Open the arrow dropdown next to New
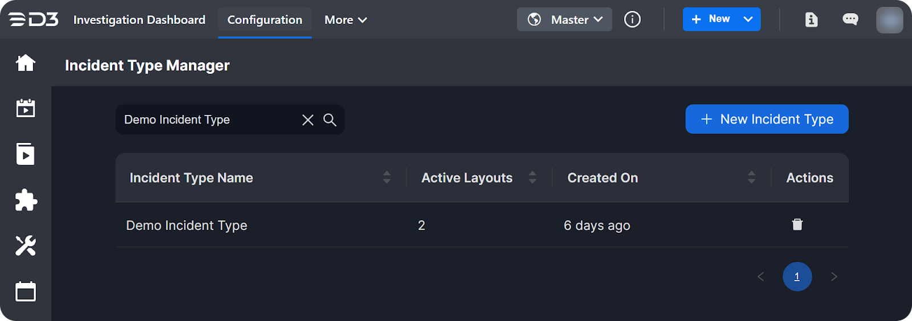The image size is (912, 321). tap(748, 19)
